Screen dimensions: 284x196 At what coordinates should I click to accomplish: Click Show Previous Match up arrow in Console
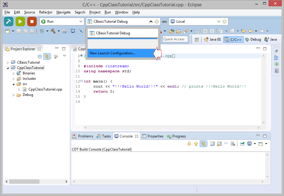tap(196, 144)
